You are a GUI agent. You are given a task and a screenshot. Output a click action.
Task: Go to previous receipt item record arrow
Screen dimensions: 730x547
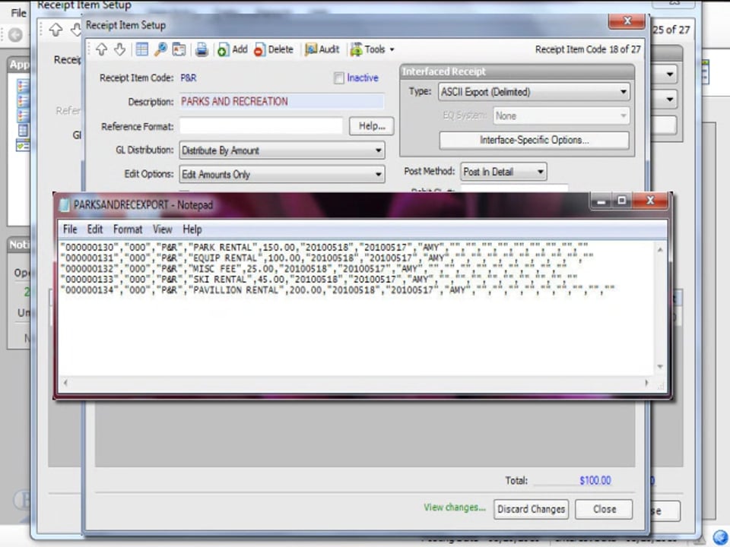pos(102,49)
